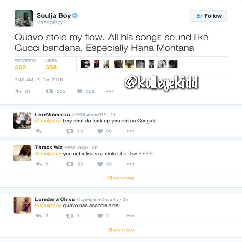
Task: Open more menu on LordVincenzo's tweet
Action: [130, 131]
